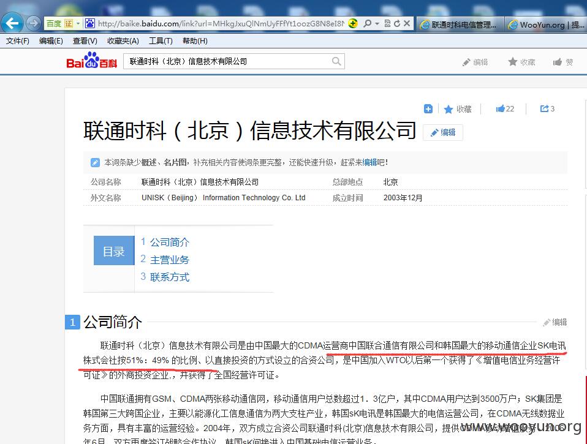
Task: Click the Baidu 百科 logo
Action: 92,61
